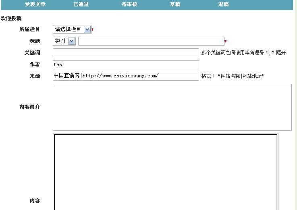Click the keyword comma separator hint text
The width and height of the screenshot is (297, 210).
click(243, 53)
